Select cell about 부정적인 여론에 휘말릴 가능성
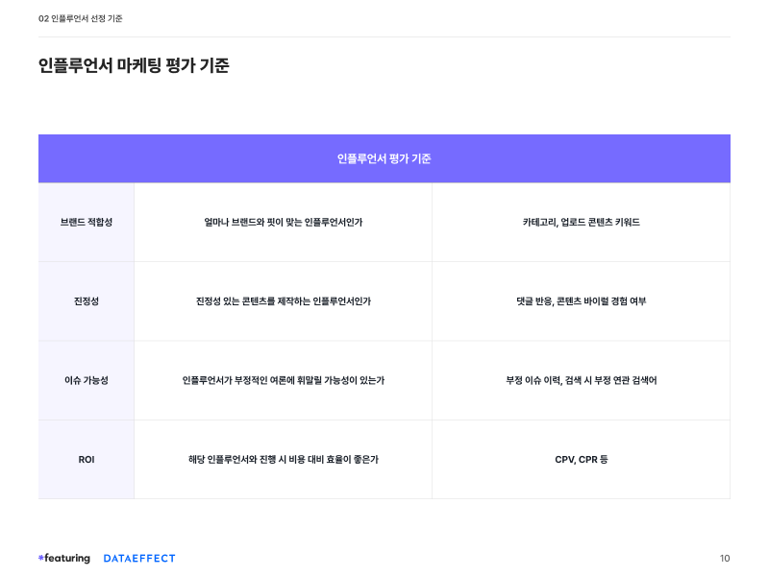The height and width of the screenshot is (576, 769). click(x=283, y=380)
